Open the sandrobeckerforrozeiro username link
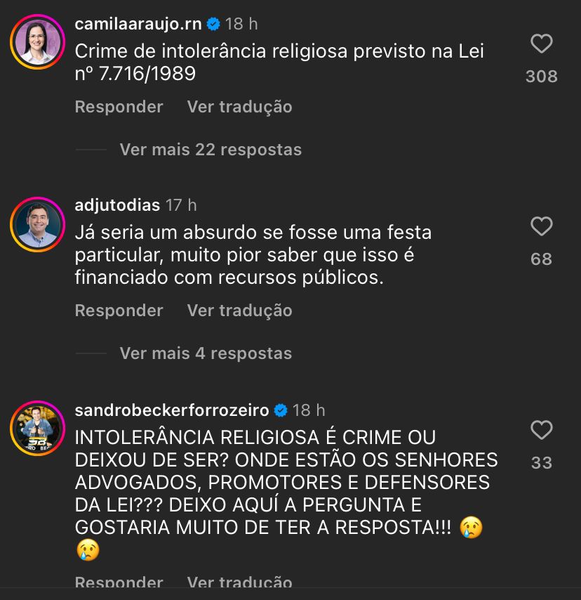This screenshot has height=600, width=581. (171, 410)
